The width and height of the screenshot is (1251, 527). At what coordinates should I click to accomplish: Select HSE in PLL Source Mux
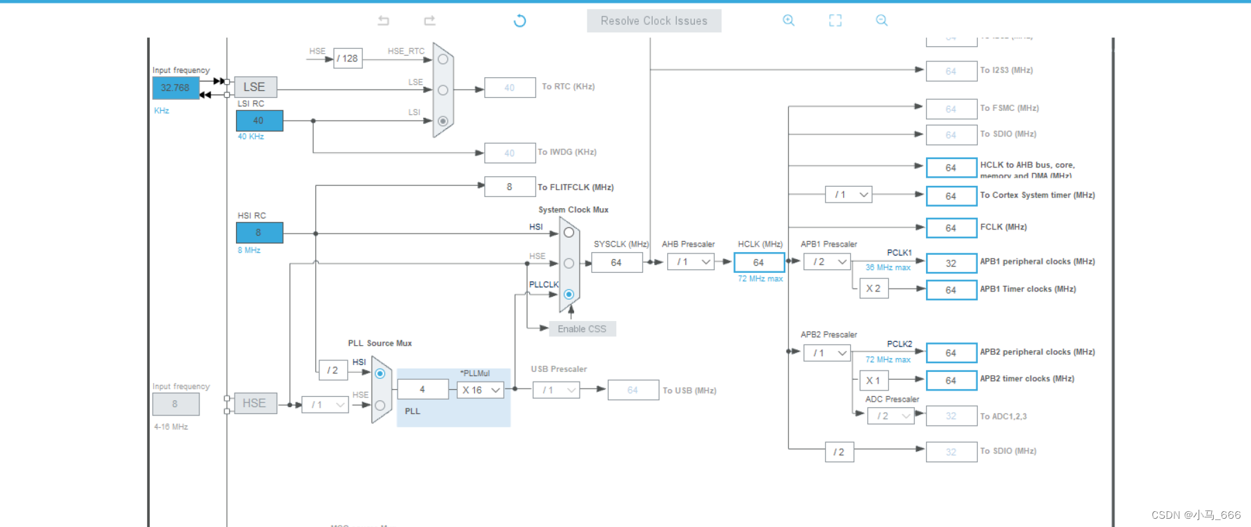(380, 405)
